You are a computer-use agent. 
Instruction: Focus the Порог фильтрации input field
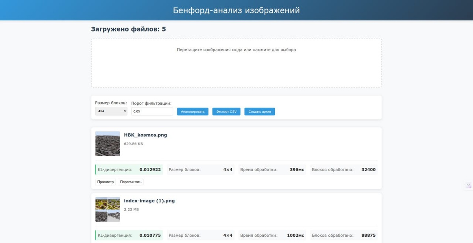click(152, 111)
